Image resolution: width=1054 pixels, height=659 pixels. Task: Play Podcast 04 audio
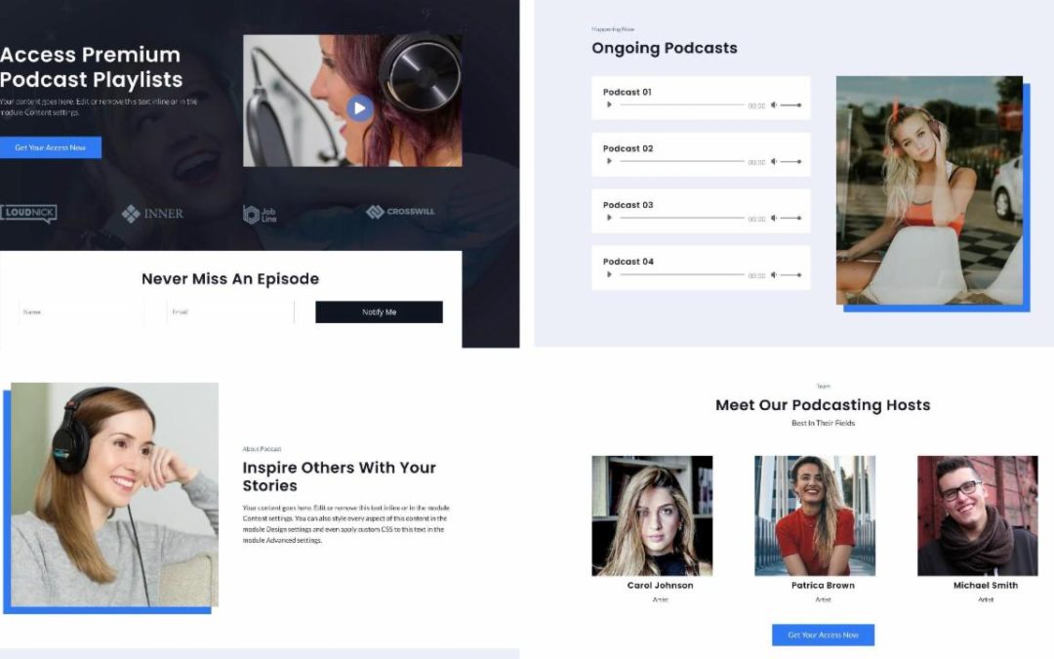pos(609,274)
